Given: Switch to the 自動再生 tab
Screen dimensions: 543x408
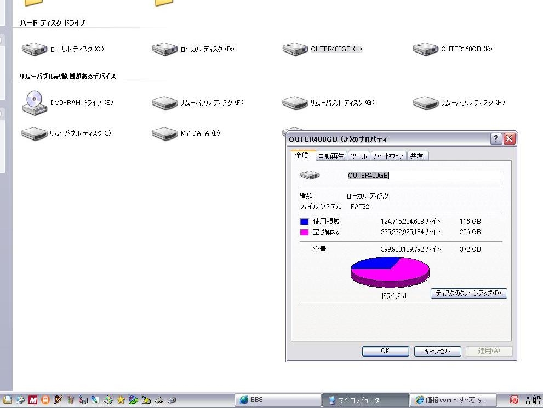Looking at the screenshot, I should 331,156.
